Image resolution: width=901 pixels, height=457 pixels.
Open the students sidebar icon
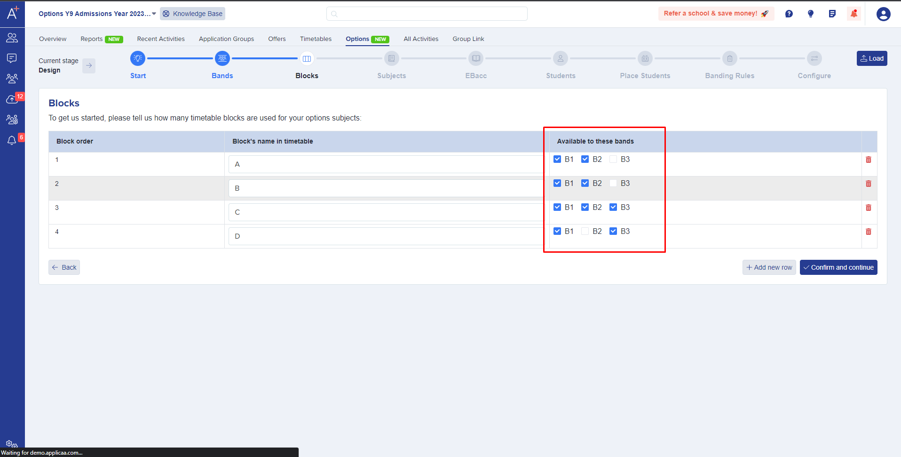tap(12, 38)
